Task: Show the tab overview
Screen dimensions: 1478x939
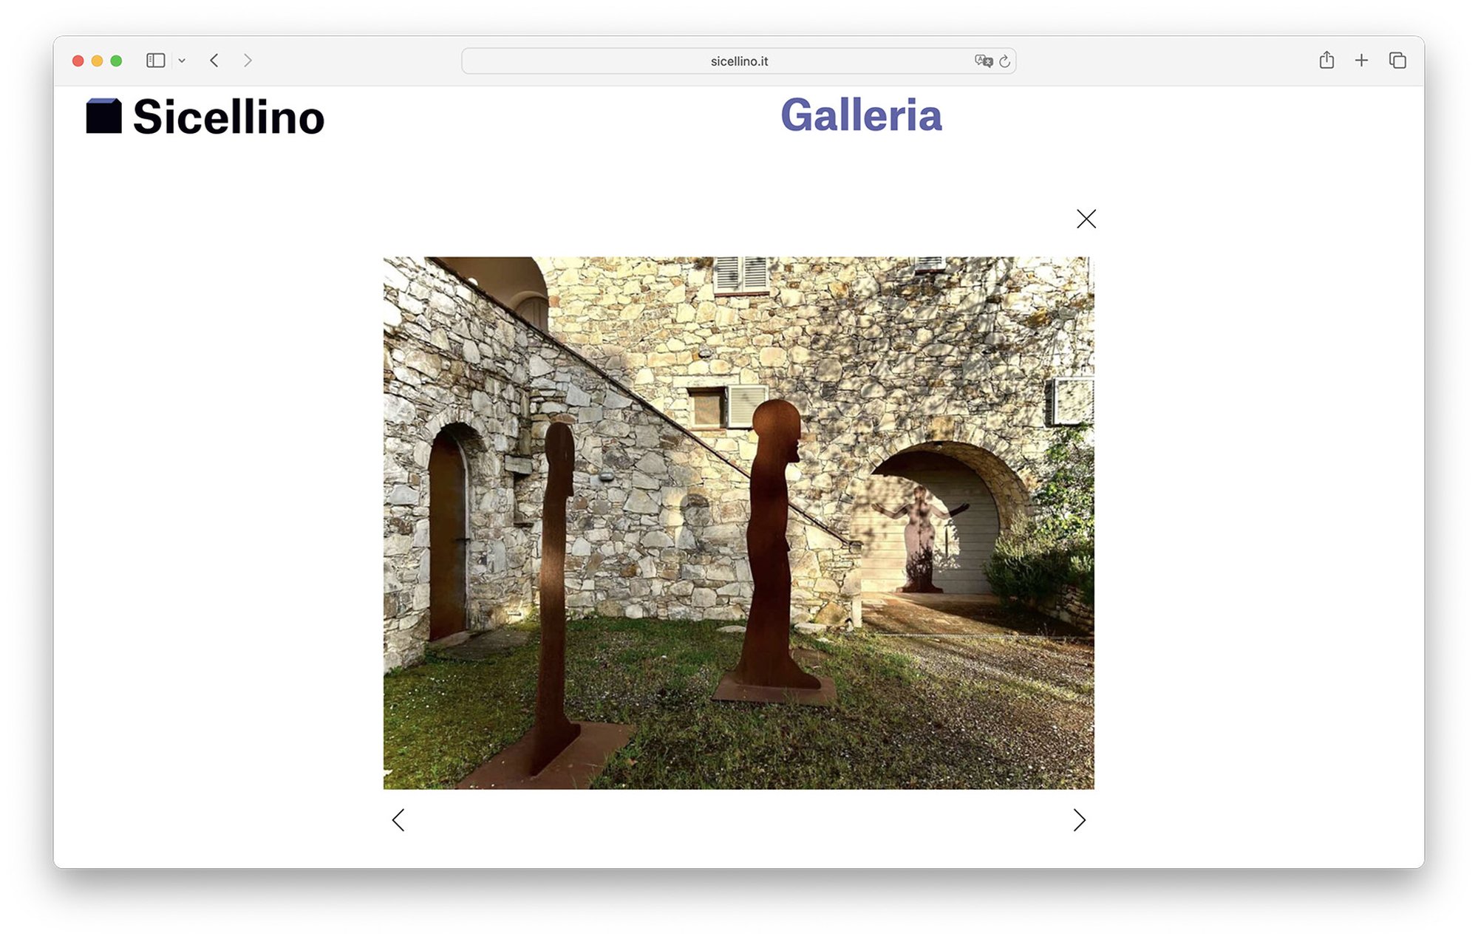Action: pos(1397,61)
